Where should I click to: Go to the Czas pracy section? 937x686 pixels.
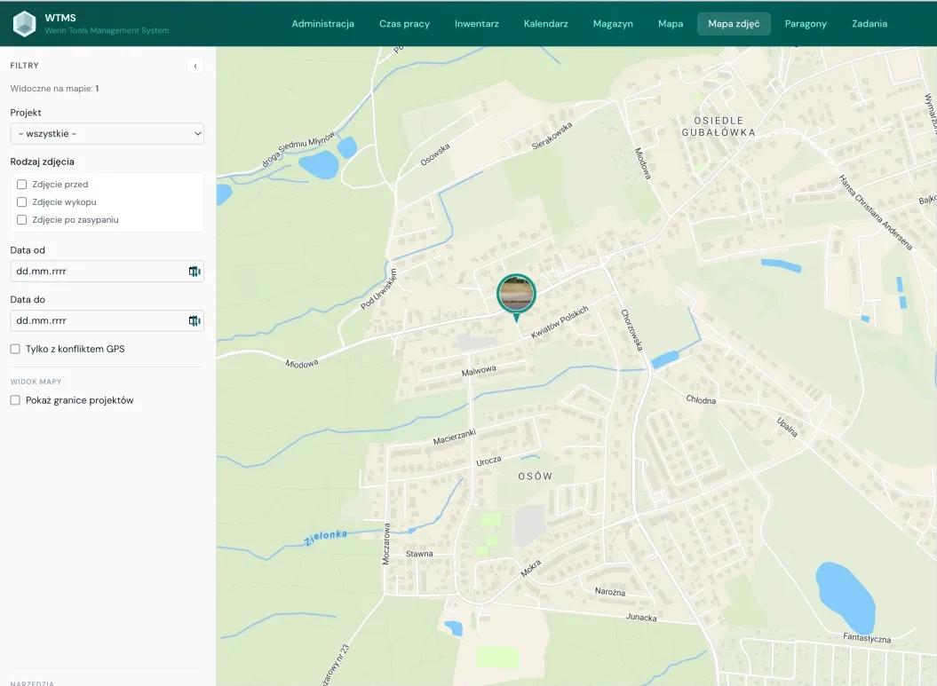pyautogui.click(x=405, y=24)
